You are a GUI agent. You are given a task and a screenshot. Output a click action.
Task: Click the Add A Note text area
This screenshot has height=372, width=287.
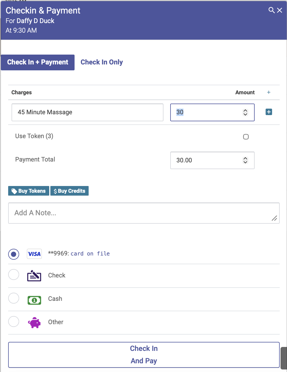coord(144,213)
